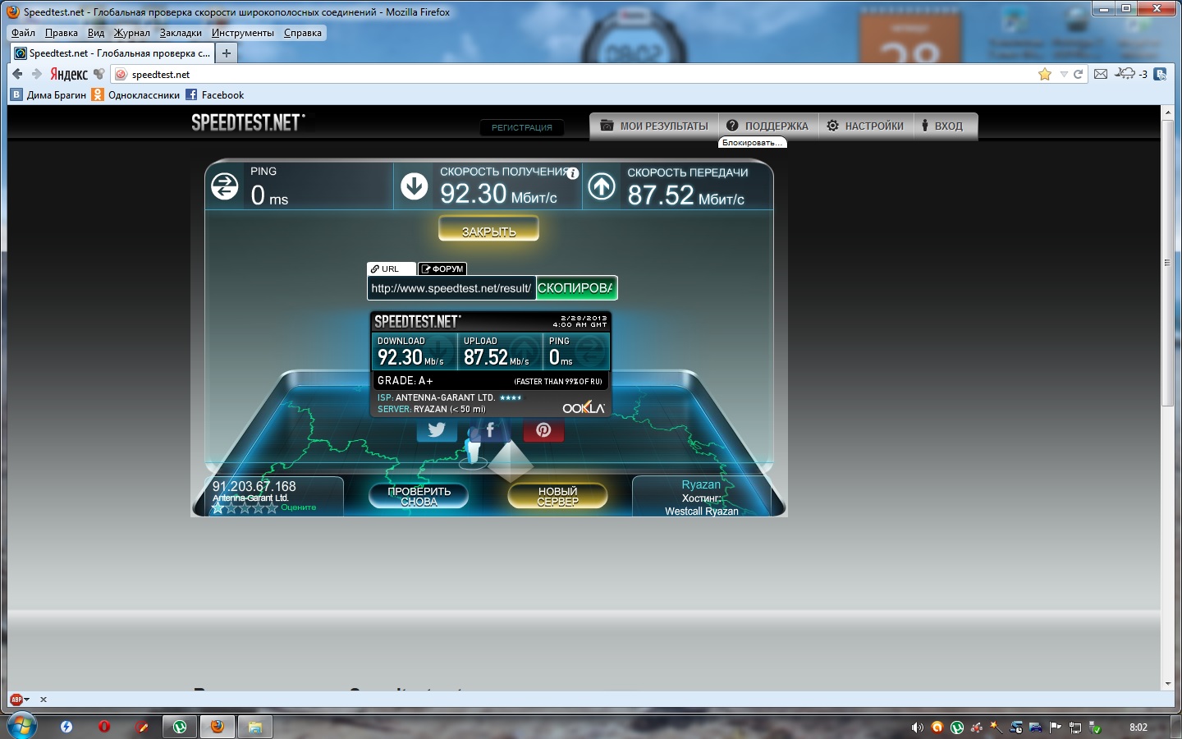This screenshot has width=1182, height=739.
Task: Open МОИ РЕЗУЛЬТАТЫ in the site nav
Action: click(x=654, y=126)
